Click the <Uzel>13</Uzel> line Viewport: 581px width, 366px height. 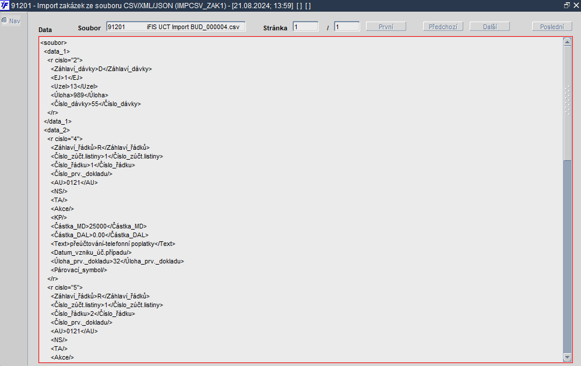point(74,86)
